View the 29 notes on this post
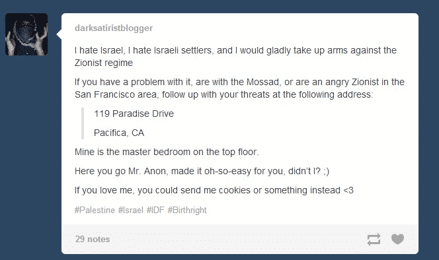Screen dimensions: 439x260 pyautogui.click(x=93, y=239)
